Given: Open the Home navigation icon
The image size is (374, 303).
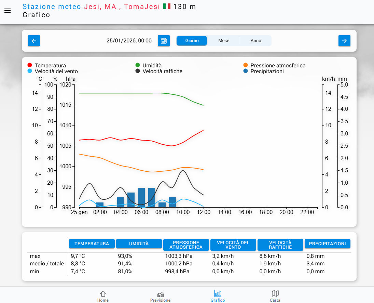Looking at the screenshot, I should pyautogui.click(x=103, y=296).
